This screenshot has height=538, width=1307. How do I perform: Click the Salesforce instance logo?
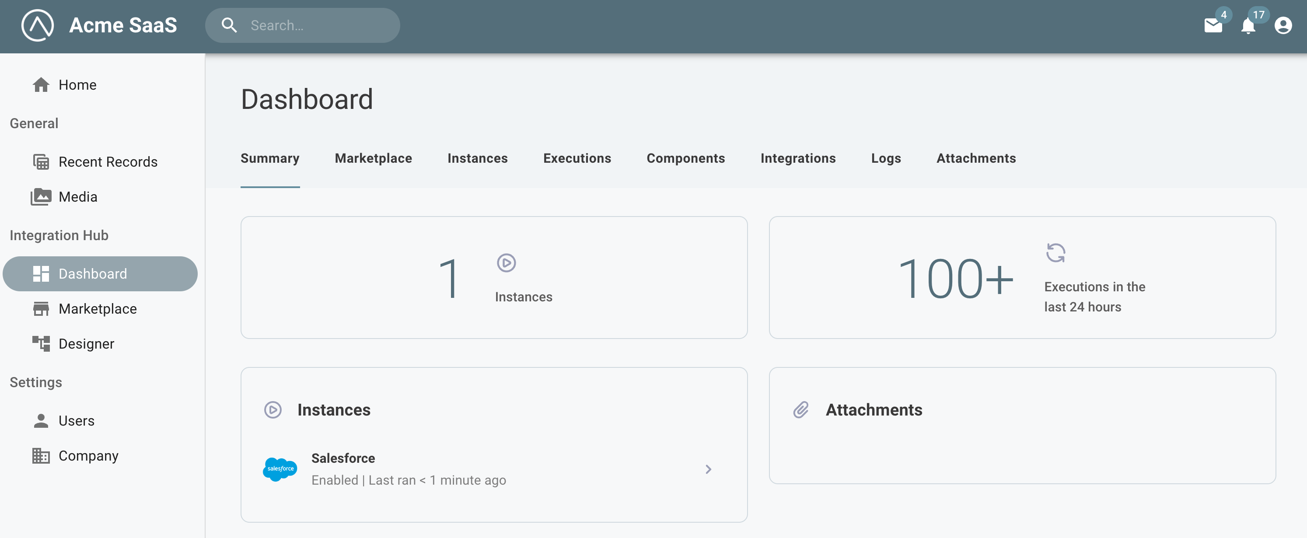280,468
